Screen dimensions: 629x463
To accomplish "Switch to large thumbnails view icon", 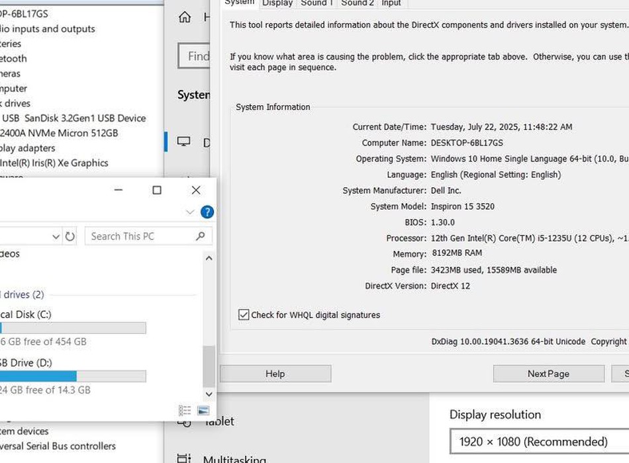I will tap(203, 411).
